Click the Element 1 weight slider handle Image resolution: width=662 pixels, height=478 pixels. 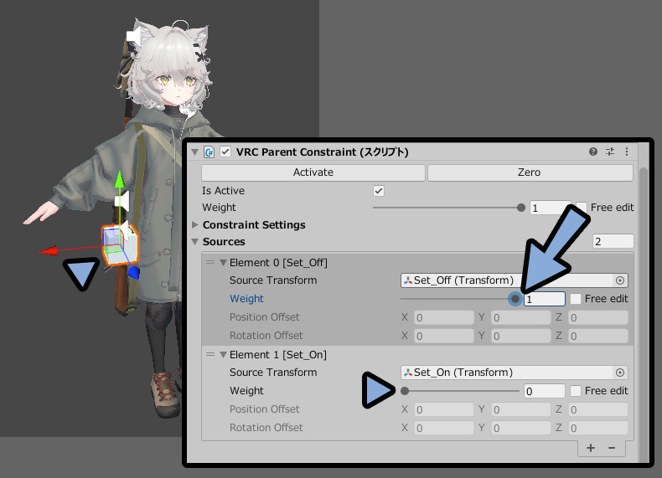coord(405,391)
